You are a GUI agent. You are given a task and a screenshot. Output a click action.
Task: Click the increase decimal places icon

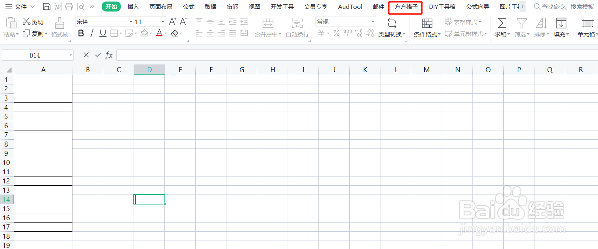[359, 33]
